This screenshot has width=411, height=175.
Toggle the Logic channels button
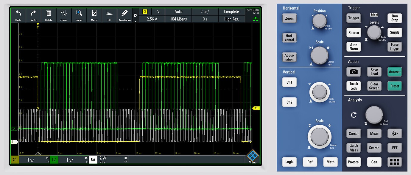tap(289, 162)
